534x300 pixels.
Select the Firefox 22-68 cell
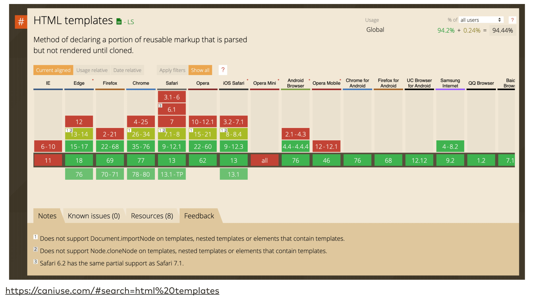click(x=110, y=146)
